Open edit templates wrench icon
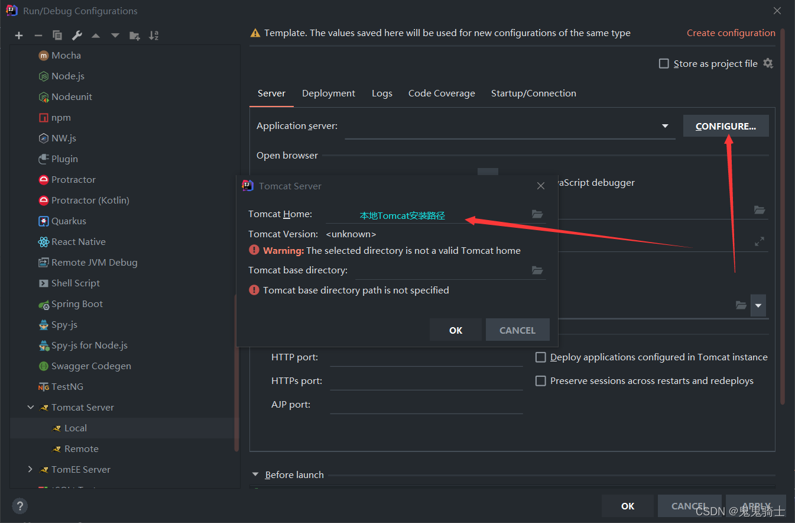 [77, 35]
